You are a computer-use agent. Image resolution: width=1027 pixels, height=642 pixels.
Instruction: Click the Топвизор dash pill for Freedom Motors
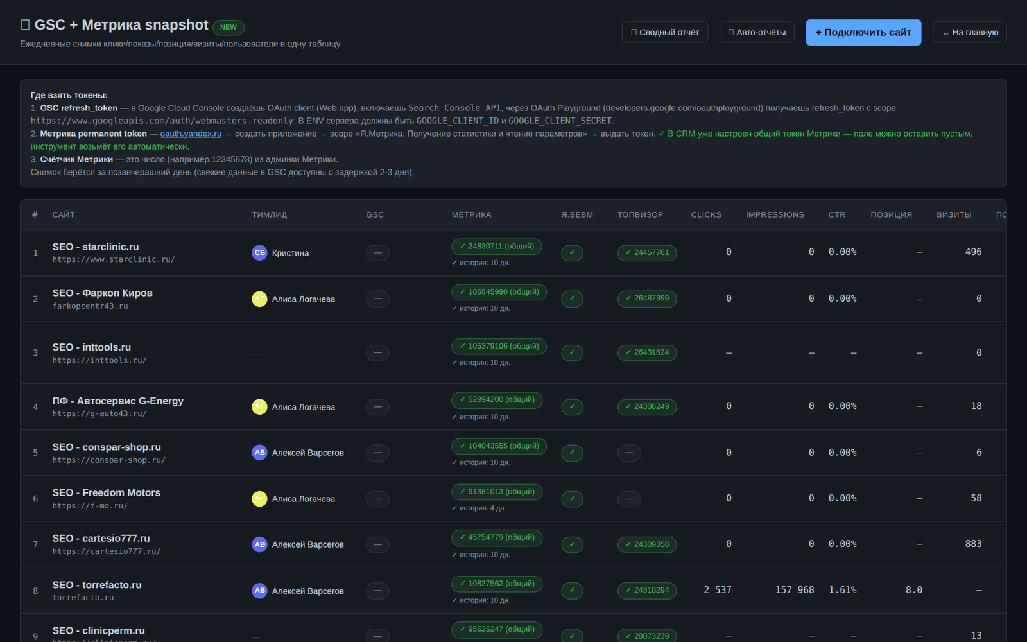629,499
